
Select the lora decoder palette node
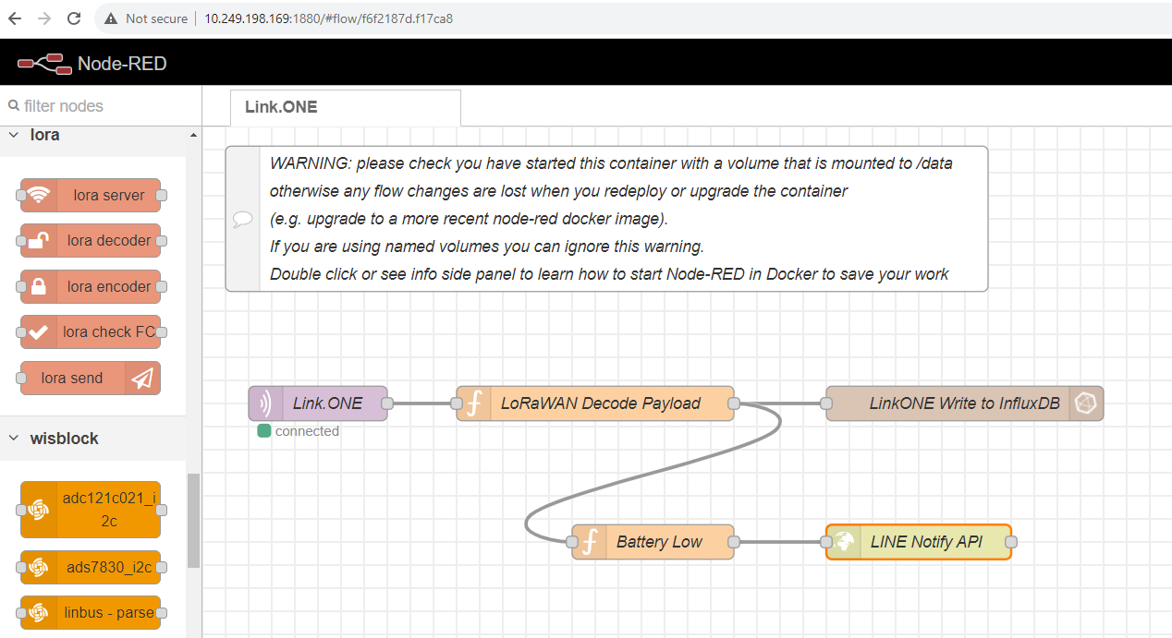pos(91,241)
